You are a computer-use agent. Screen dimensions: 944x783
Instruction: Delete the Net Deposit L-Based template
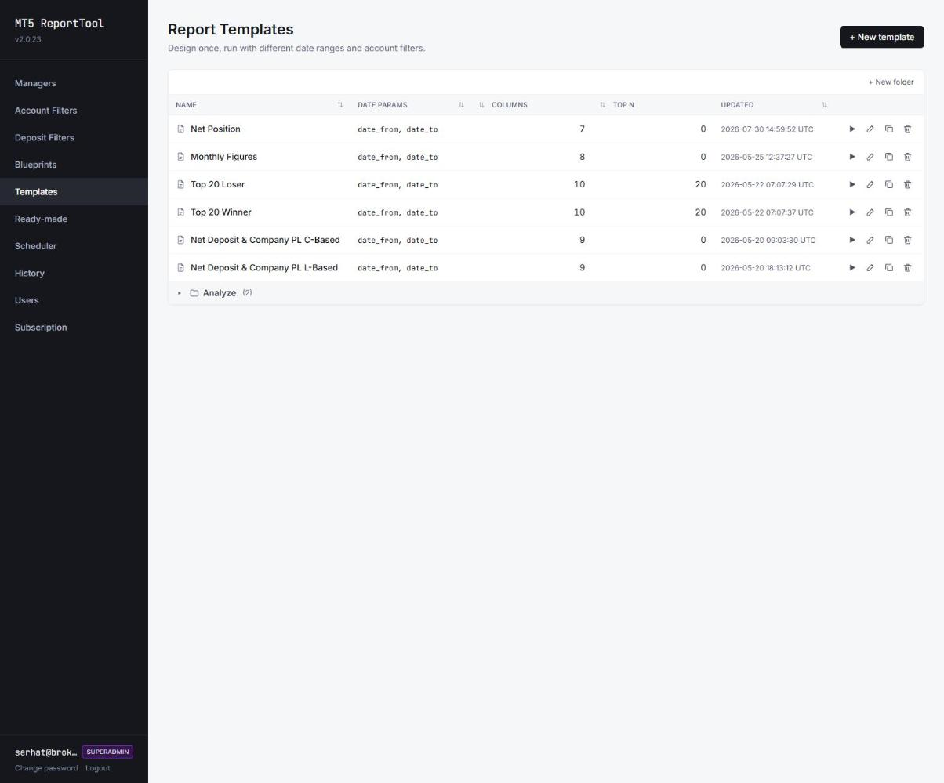908,268
